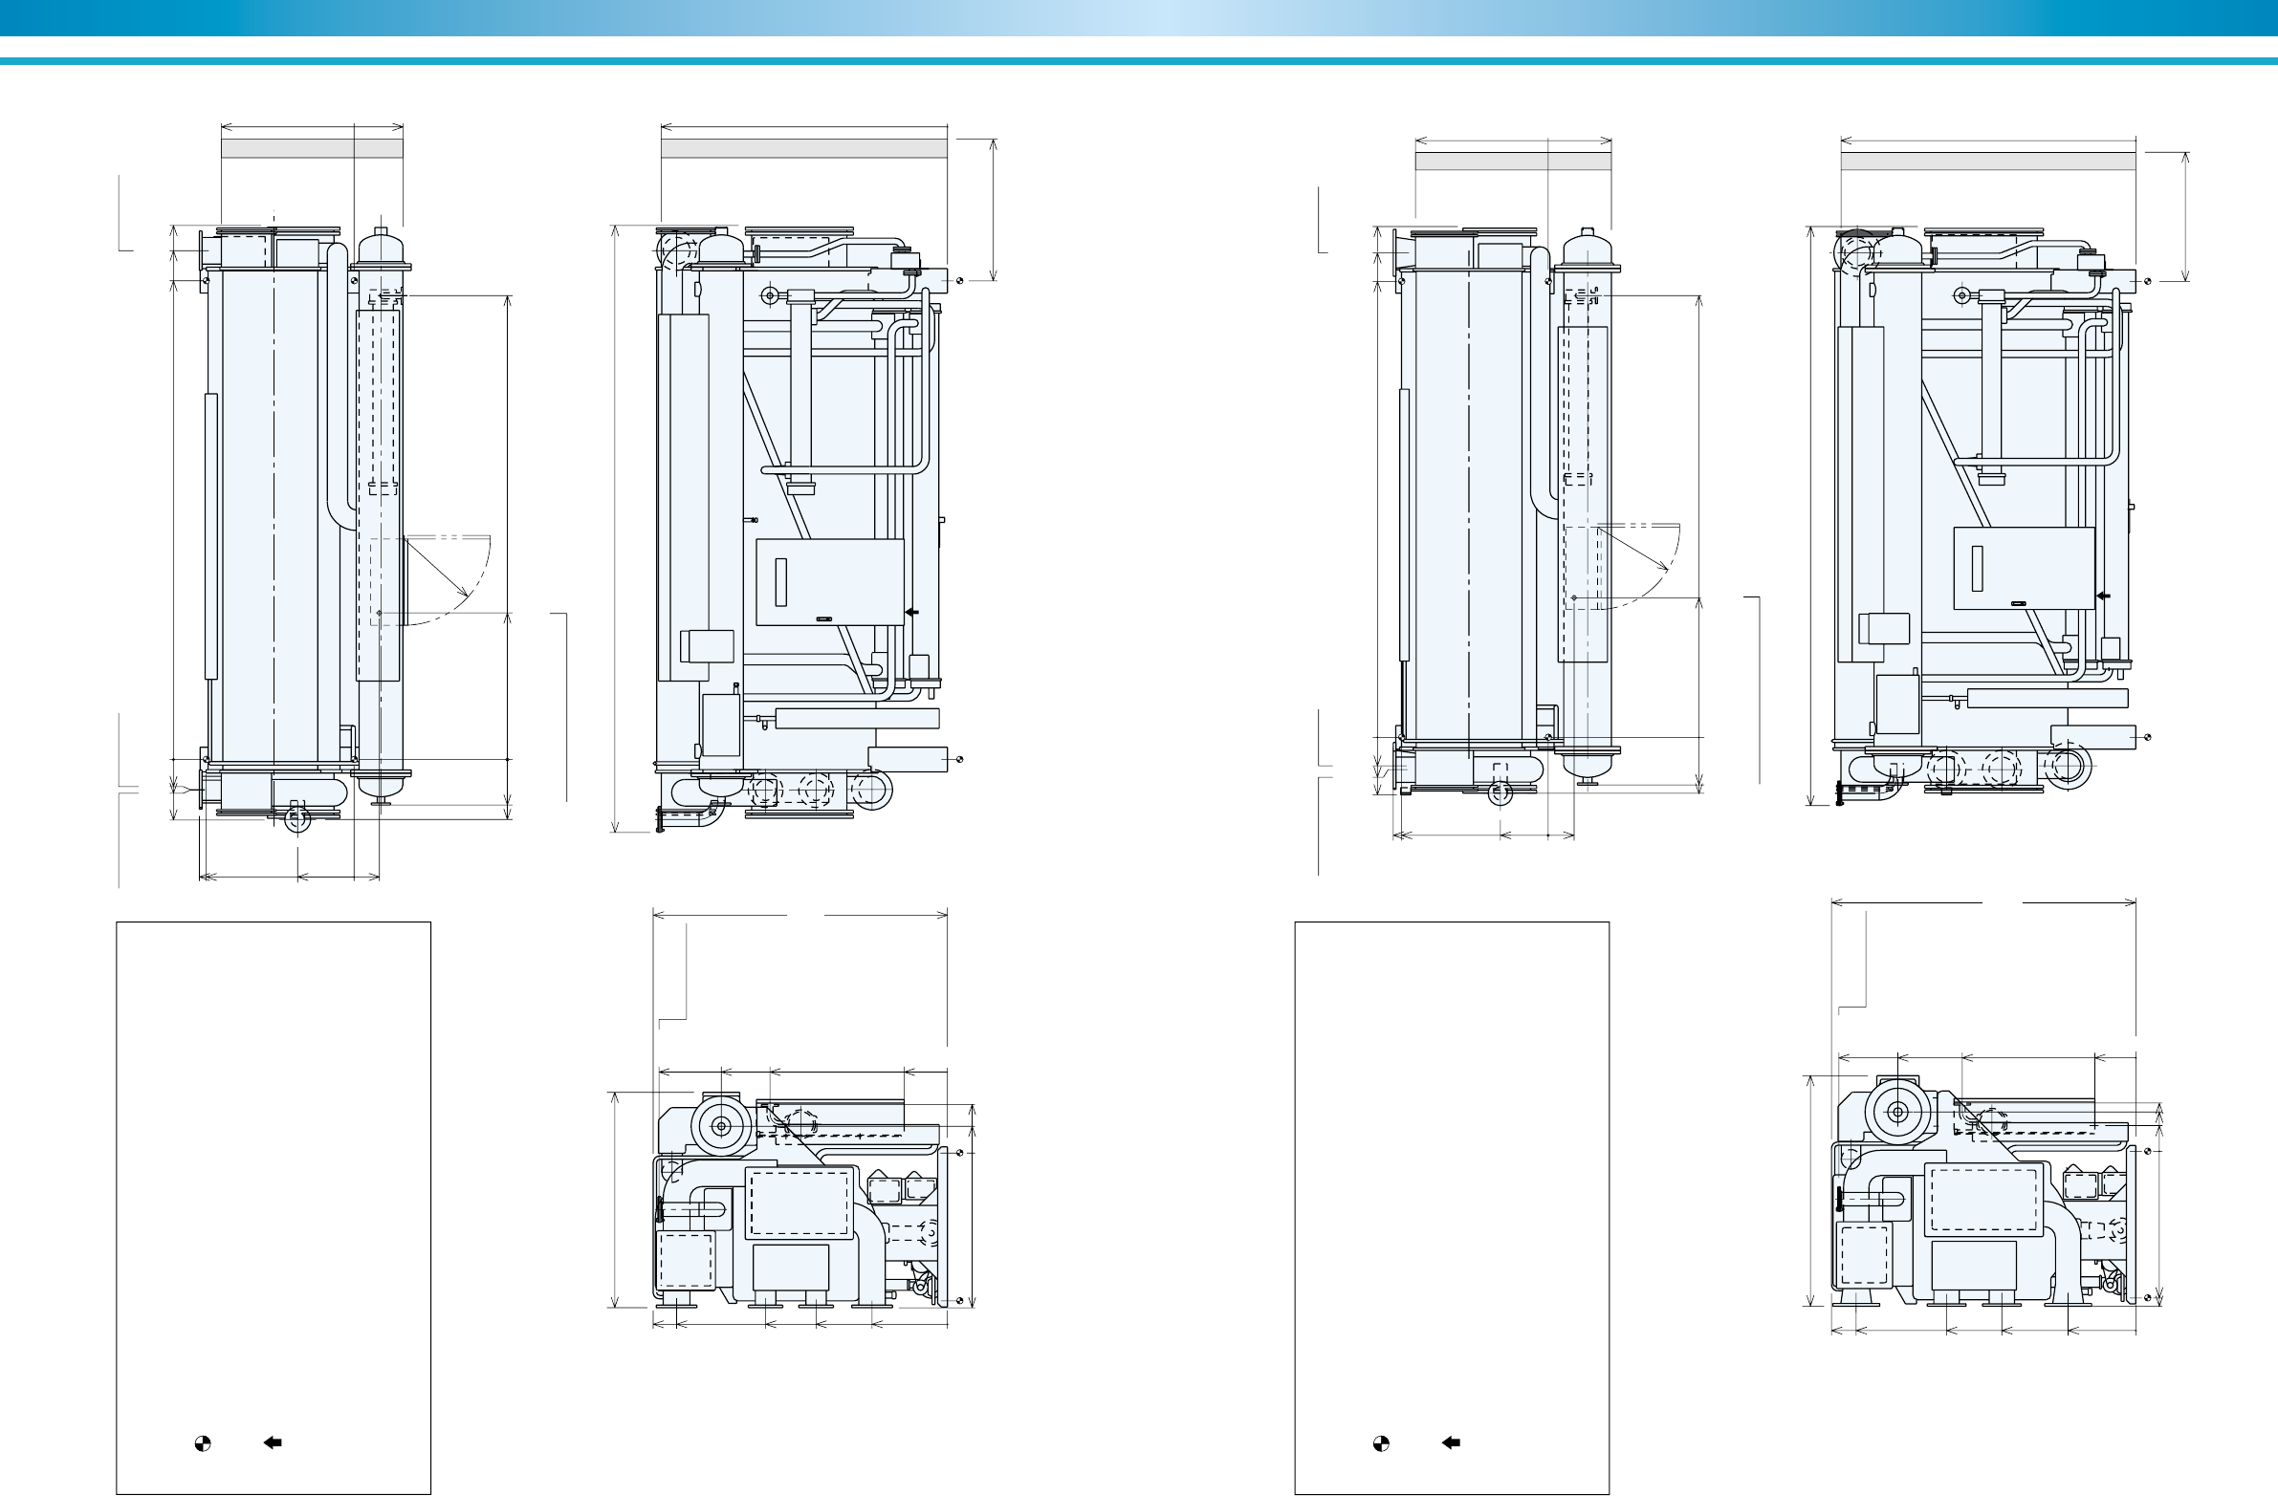Viewport: 2278px width, 1496px height.
Task: Click black arrow beside right front-view control panel
Action: point(2102,596)
